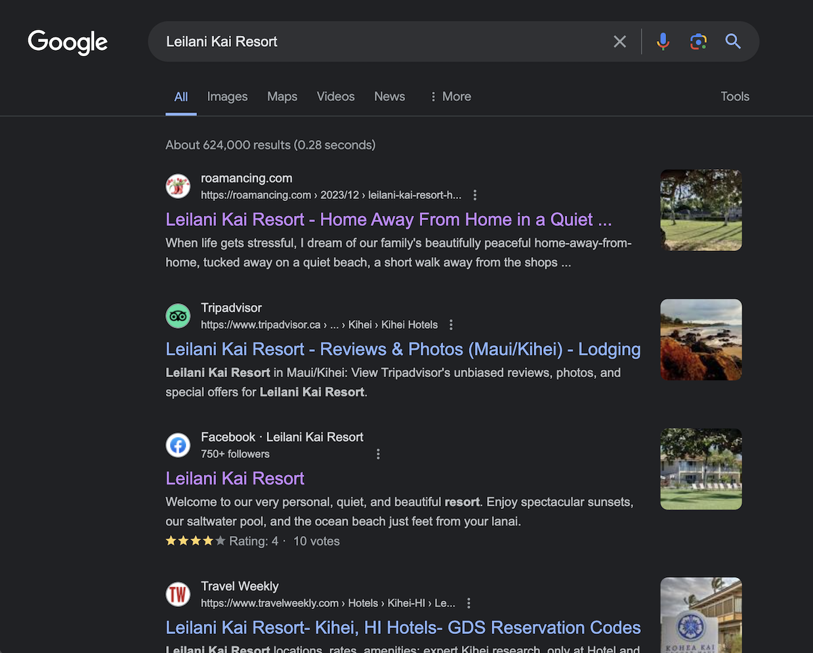Click the 'Tripadvisor' source name
This screenshot has height=653, width=813.
232,308
